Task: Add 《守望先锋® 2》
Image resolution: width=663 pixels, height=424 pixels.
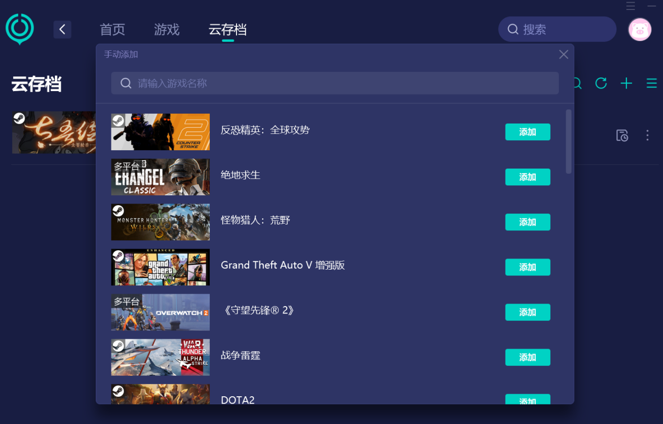Action: click(x=527, y=312)
